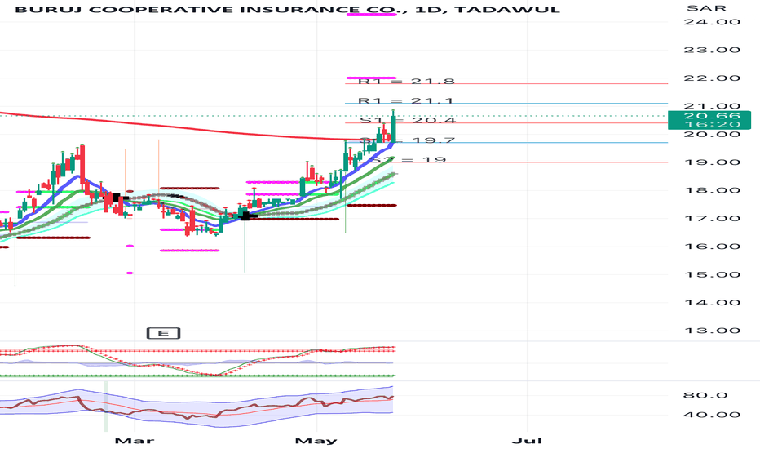
Task: Click the magenta line under the title
Action: (372, 15)
